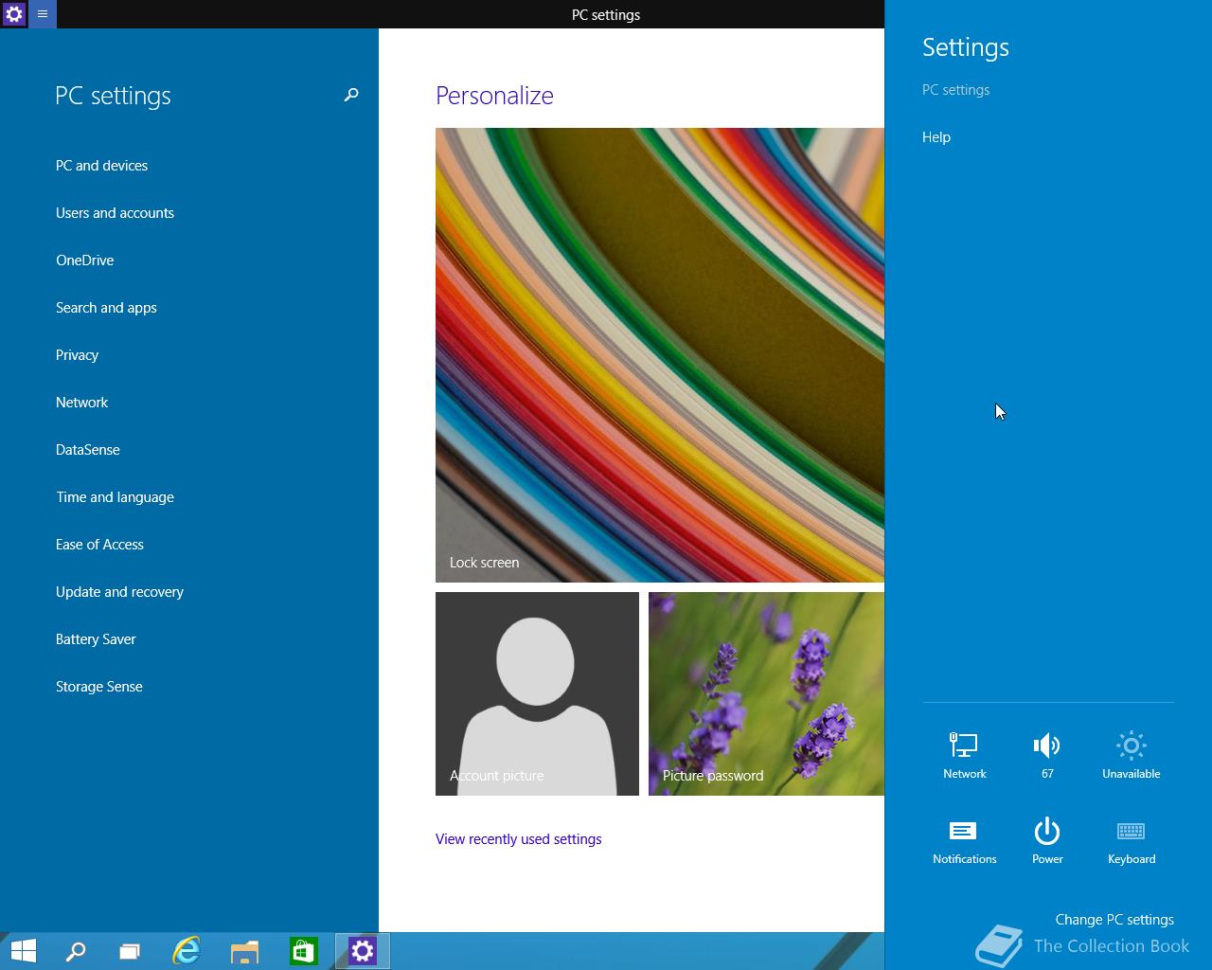The image size is (1212, 970).
Task: Click the View recently used settings link
Action: [x=518, y=839]
